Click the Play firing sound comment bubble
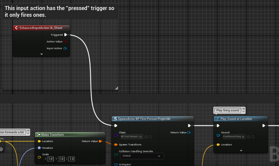279x166 pixels. click(228, 110)
